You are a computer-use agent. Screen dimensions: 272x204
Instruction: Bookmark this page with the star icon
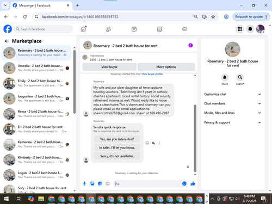tap(213, 17)
